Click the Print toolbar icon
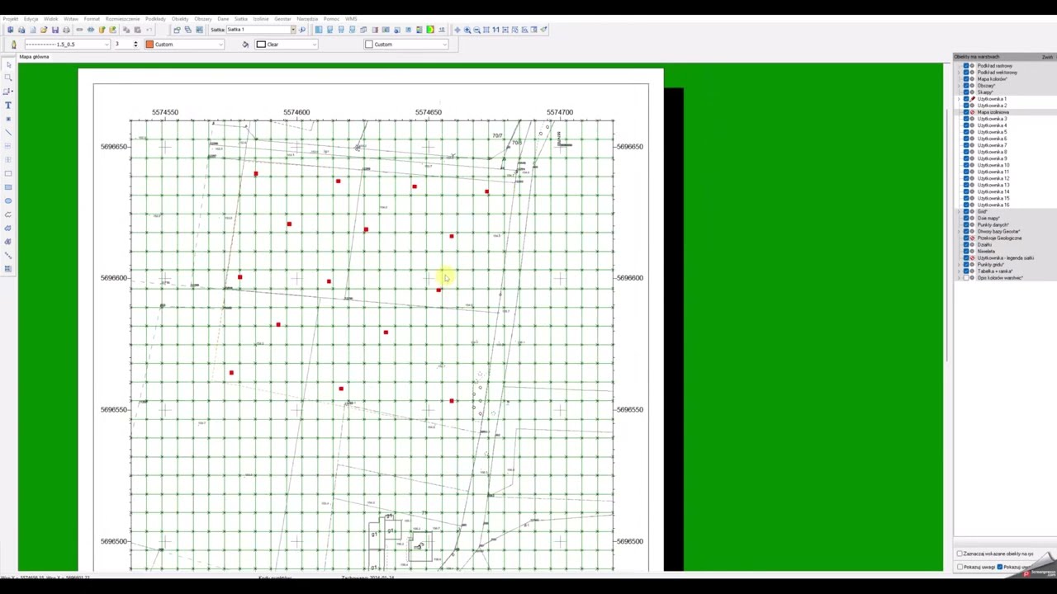Viewport: 1057px width, 594px height. tap(66, 30)
